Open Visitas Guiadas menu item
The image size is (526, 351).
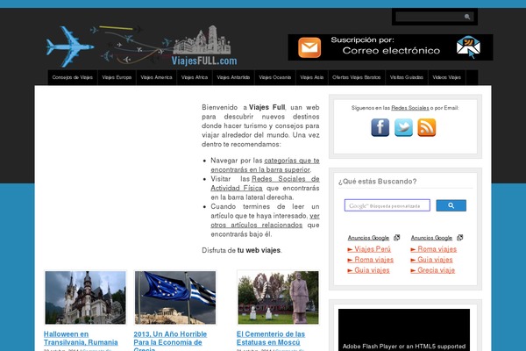pos(407,77)
